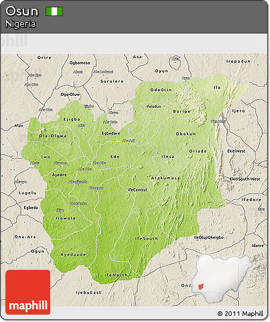Click the Ayedire district label

point(60,175)
